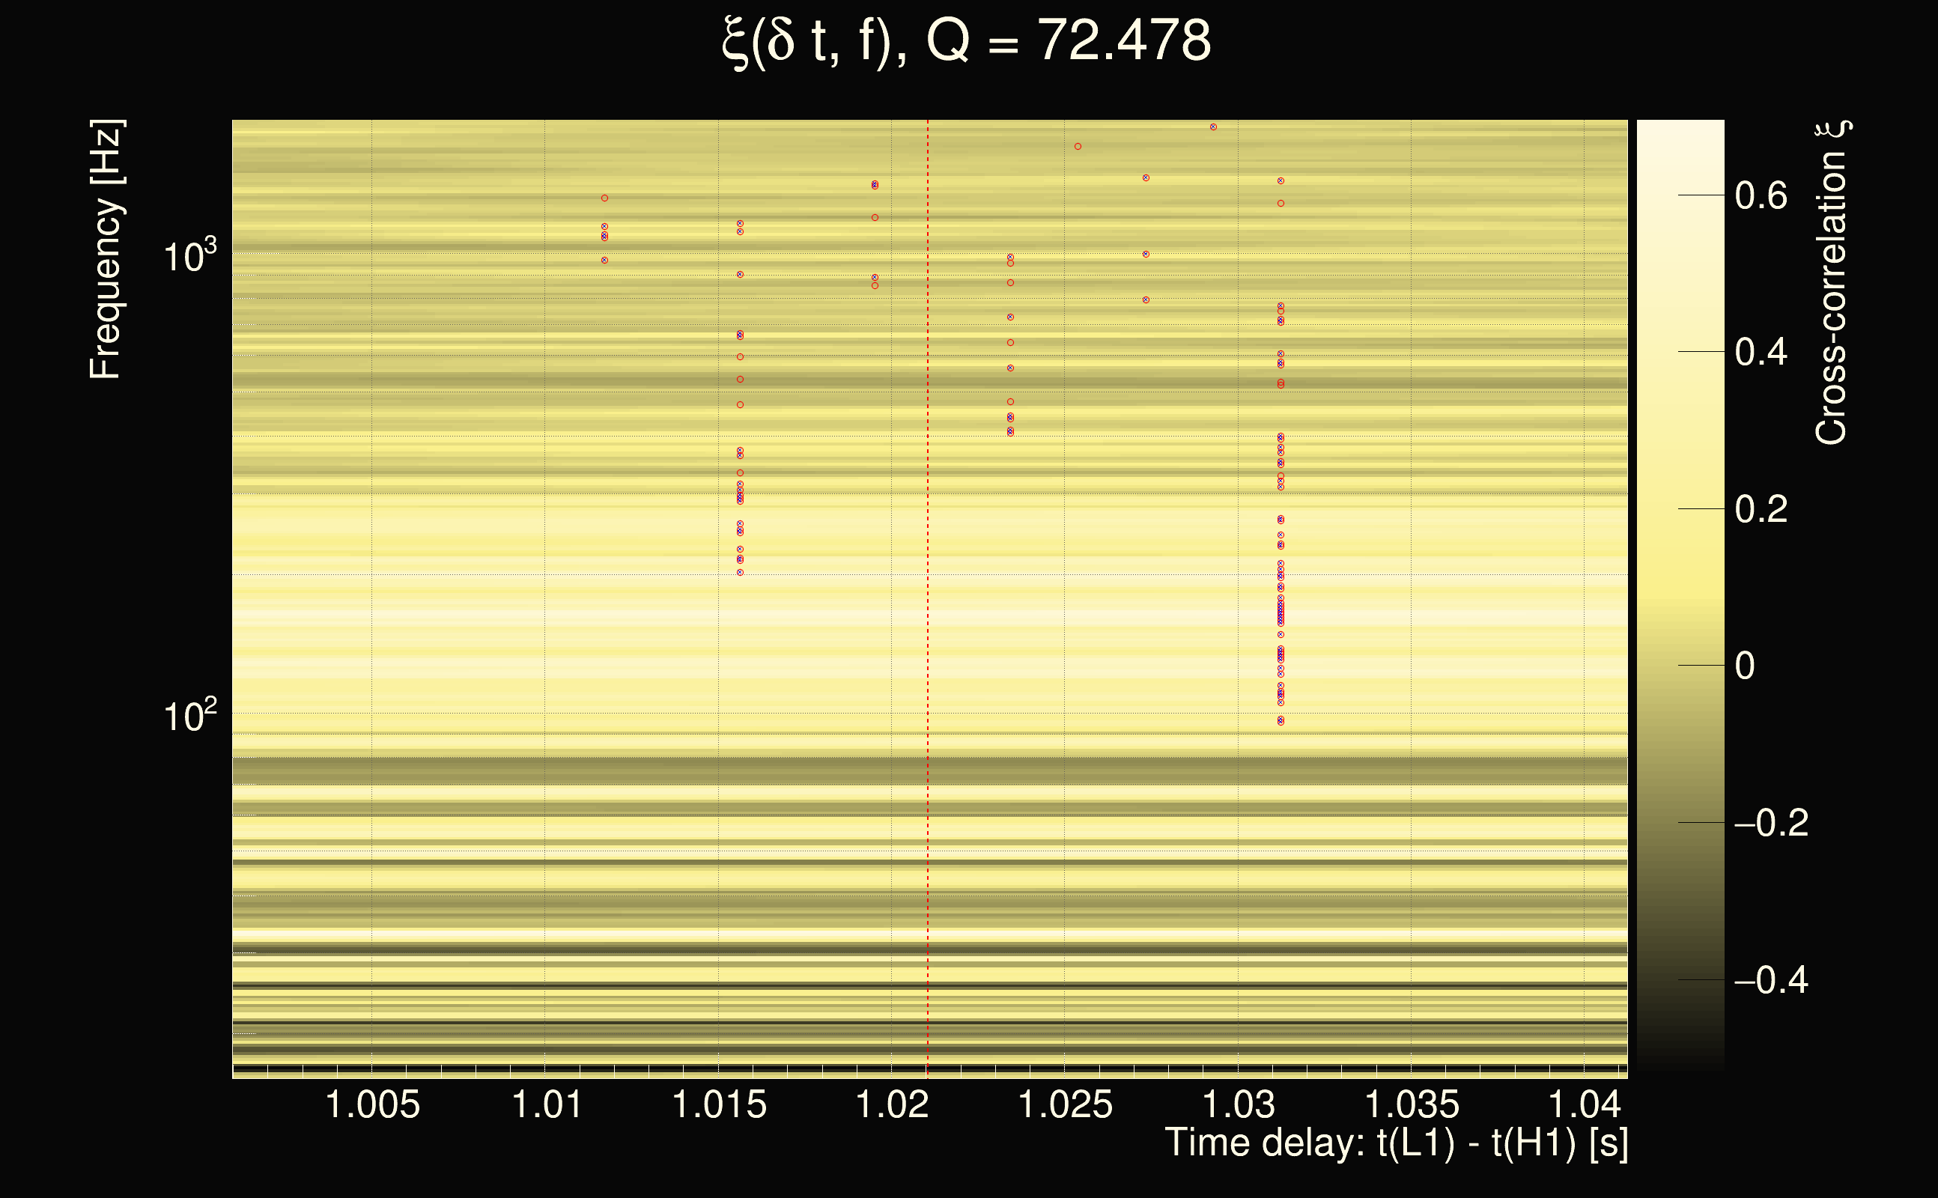Click the lowest marker in the 1.031 s column
The image size is (1938, 1198).
pos(1281,721)
